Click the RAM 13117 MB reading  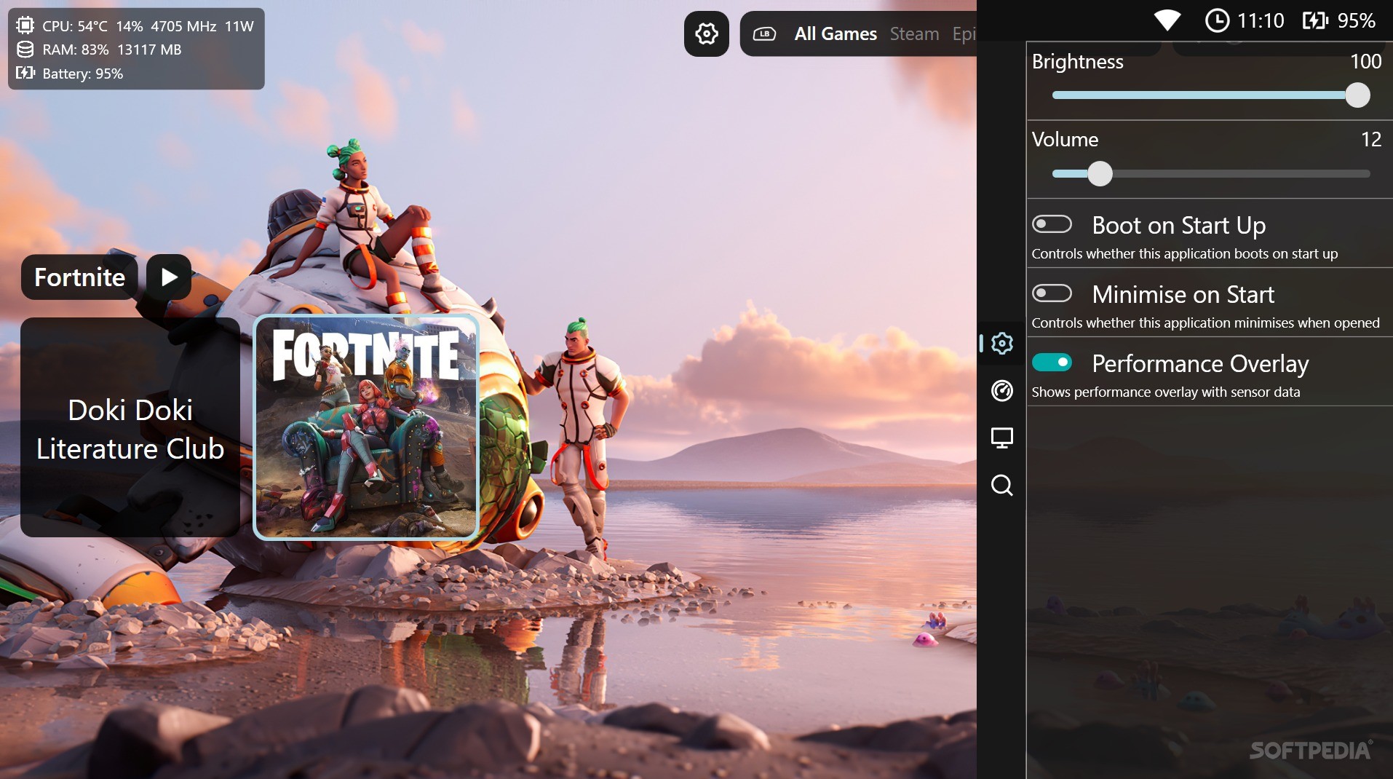[x=149, y=50]
